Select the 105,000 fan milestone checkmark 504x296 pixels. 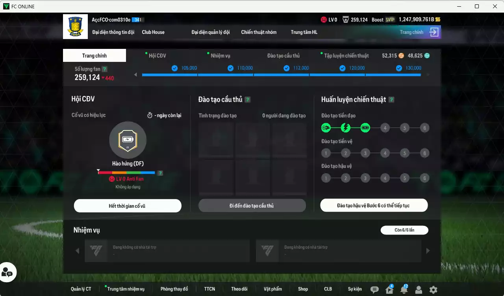(x=174, y=68)
